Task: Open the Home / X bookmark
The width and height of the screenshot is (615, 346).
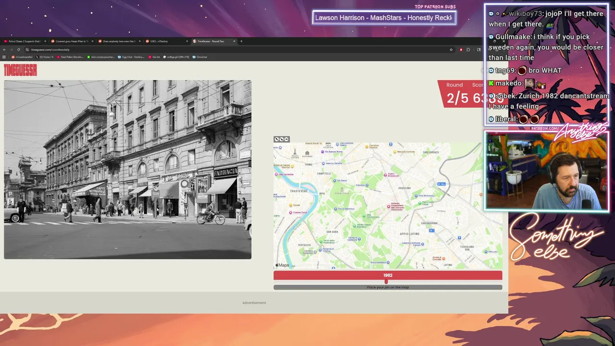Action: (45, 57)
